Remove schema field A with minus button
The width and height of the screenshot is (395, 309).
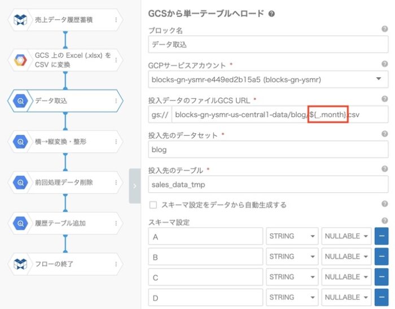pos(381,236)
